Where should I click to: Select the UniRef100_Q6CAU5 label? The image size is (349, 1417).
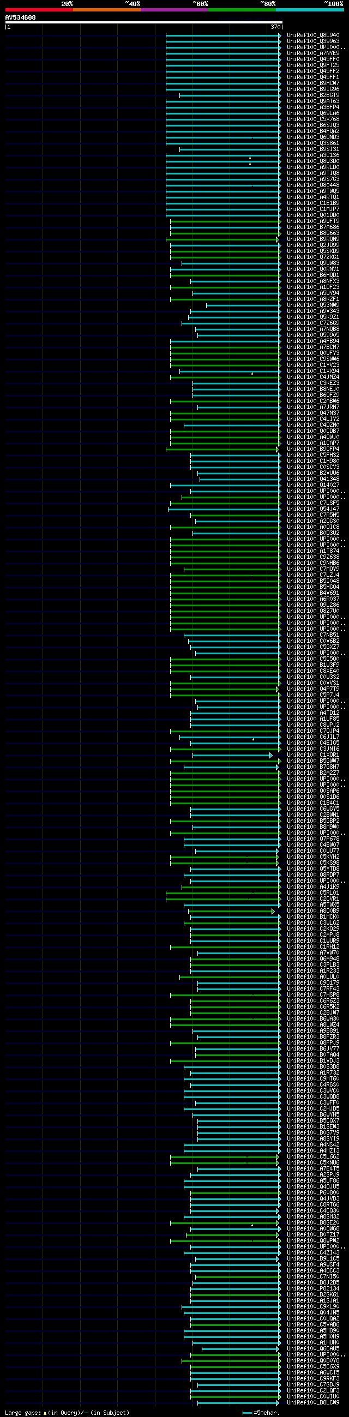click(313, 1349)
